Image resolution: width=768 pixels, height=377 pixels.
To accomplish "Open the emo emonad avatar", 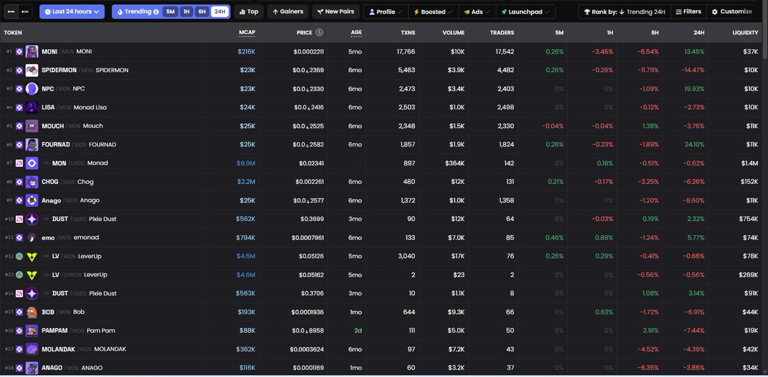I will click(32, 238).
